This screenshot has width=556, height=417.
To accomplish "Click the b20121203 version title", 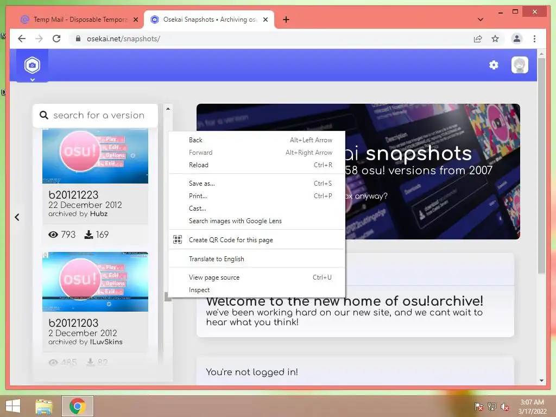I will pyautogui.click(x=73, y=323).
